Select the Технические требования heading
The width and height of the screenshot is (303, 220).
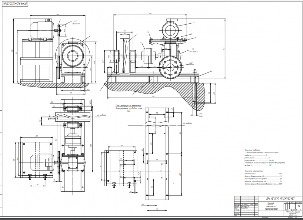click(252, 150)
